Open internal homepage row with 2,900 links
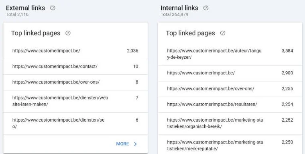 click(x=230, y=73)
